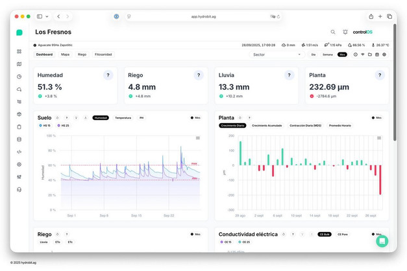The height and width of the screenshot is (271, 407).
Task: Toggle the HS 15 series in Suelo chart
Action: pos(45,125)
